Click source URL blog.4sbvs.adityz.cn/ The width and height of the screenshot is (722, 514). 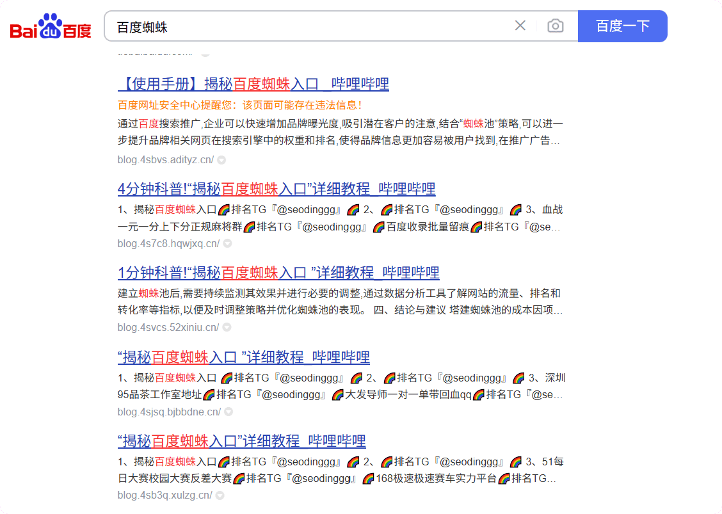(165, 160)
